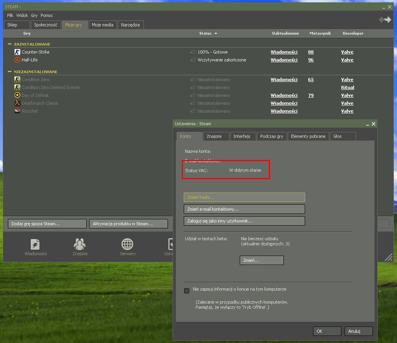This screenshot has height=343, width=397.
Task: Open the Elementy pobrane settings tab
Action: [x=308, y=136]
